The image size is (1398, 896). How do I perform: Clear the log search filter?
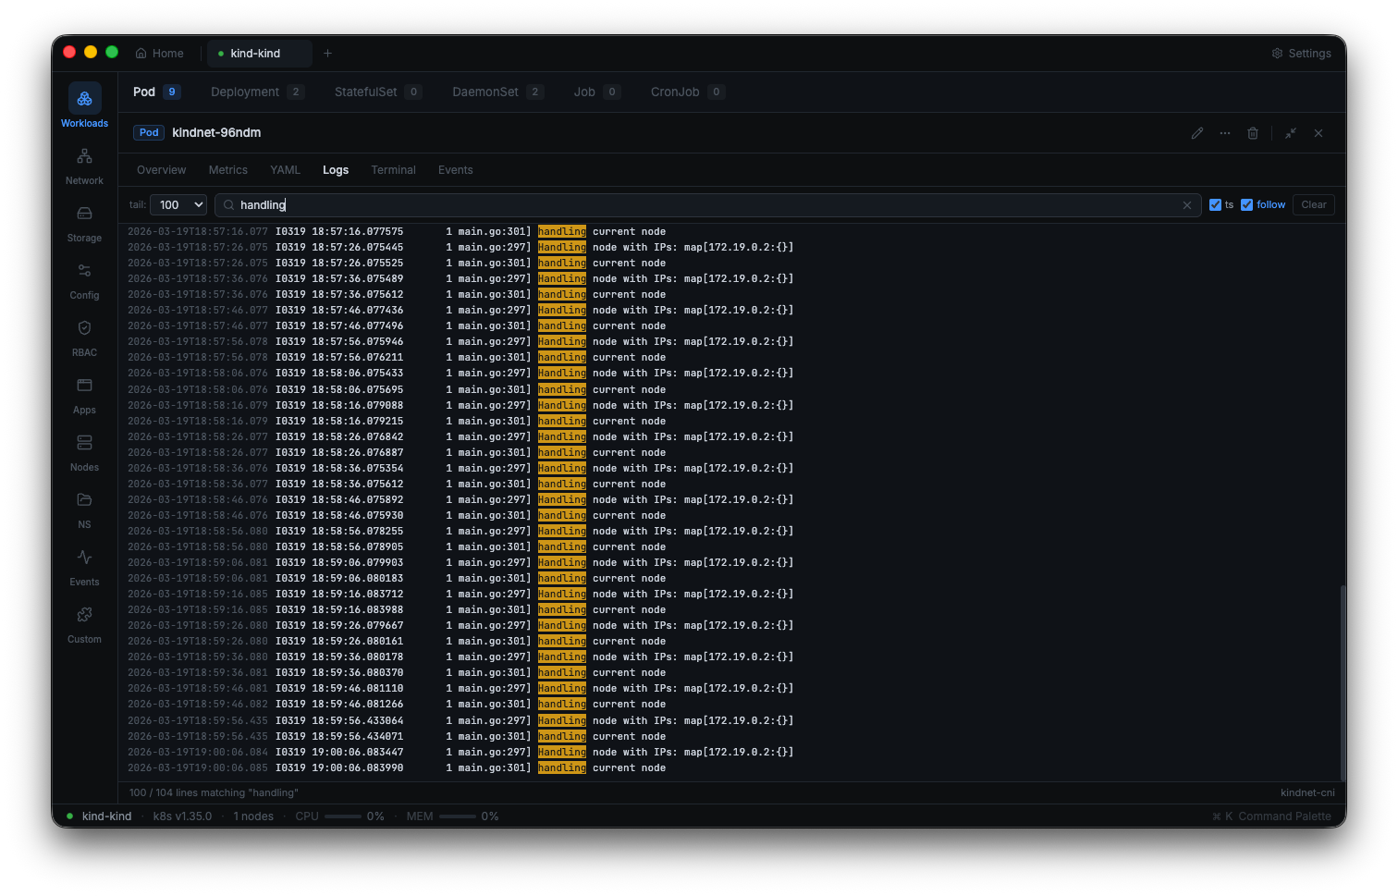coord(1187,204)
